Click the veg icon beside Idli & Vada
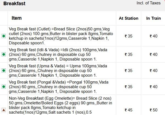Image resolution: width=165 pixels, height=115 pixels. tap(4, 54)
